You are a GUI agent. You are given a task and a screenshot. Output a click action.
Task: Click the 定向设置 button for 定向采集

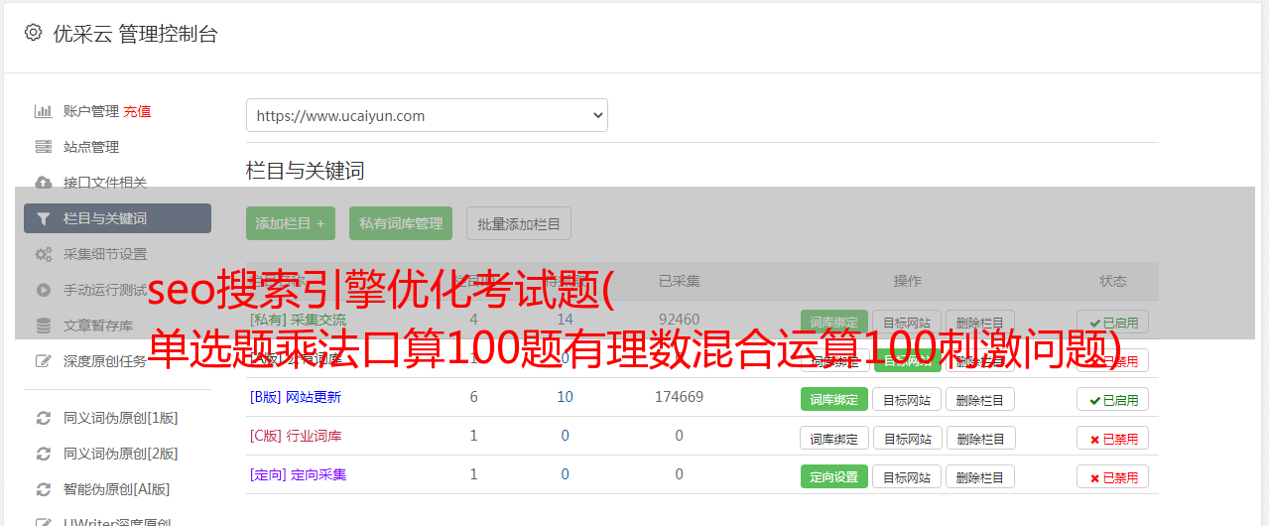(x=834, y=476)
